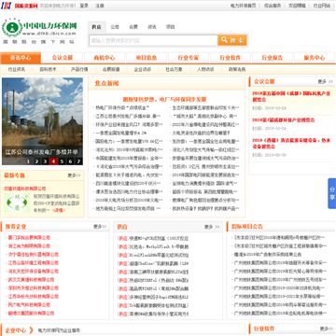Image resolution: width=336 pixels, height=336 pixels.
Task: Open the 行业软件 main nav tab
Action: (x=231, y=58)
